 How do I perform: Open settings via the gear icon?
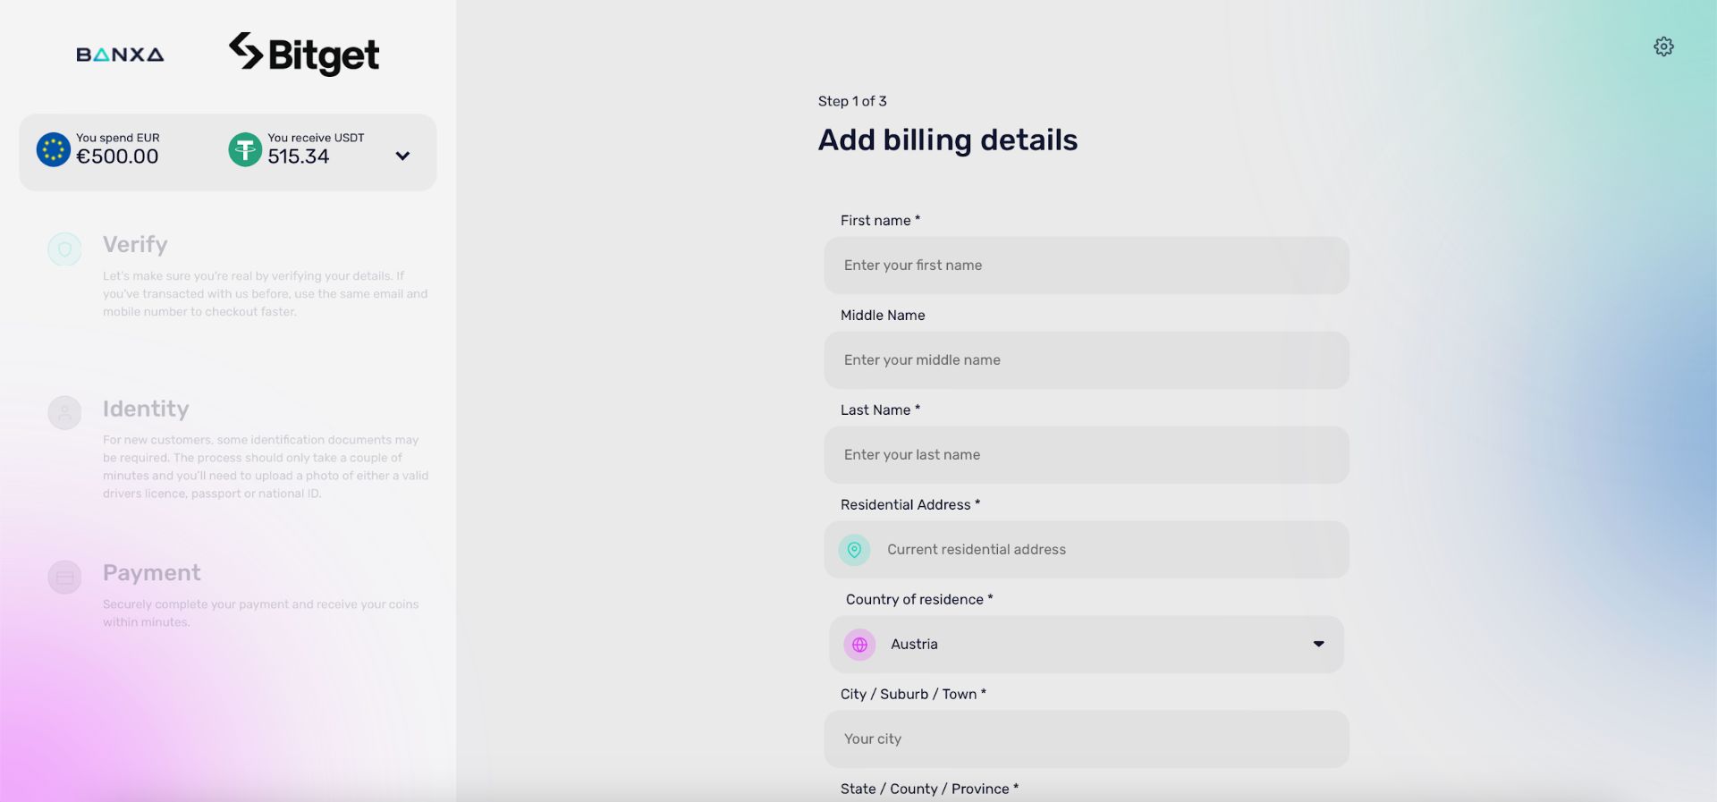click(1663, 46)
